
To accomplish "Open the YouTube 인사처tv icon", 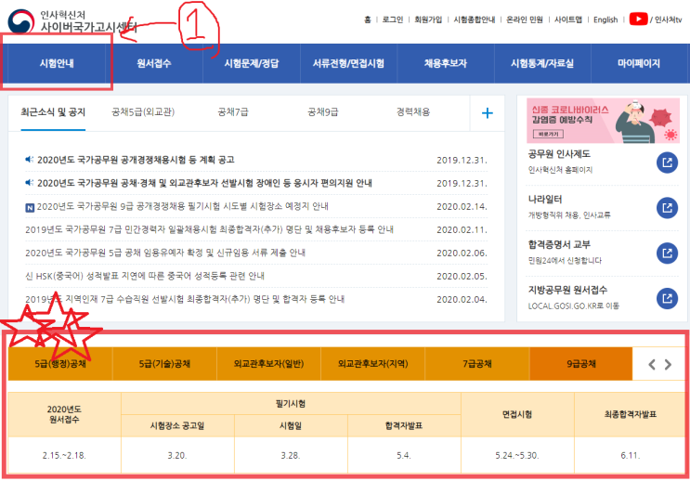I will tap(638, 19).
